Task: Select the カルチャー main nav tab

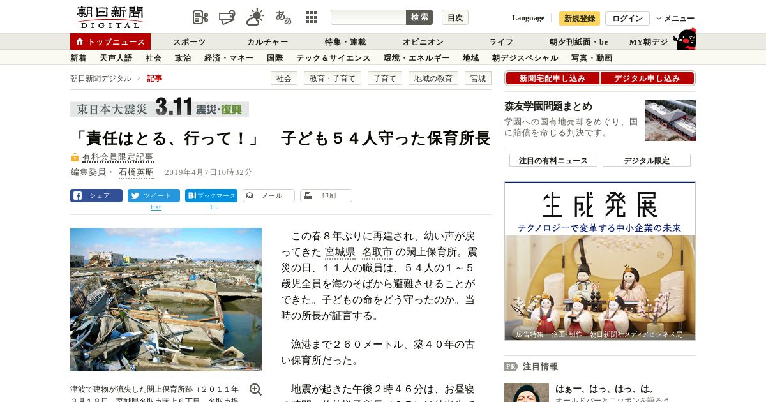Action: [267, 42]
